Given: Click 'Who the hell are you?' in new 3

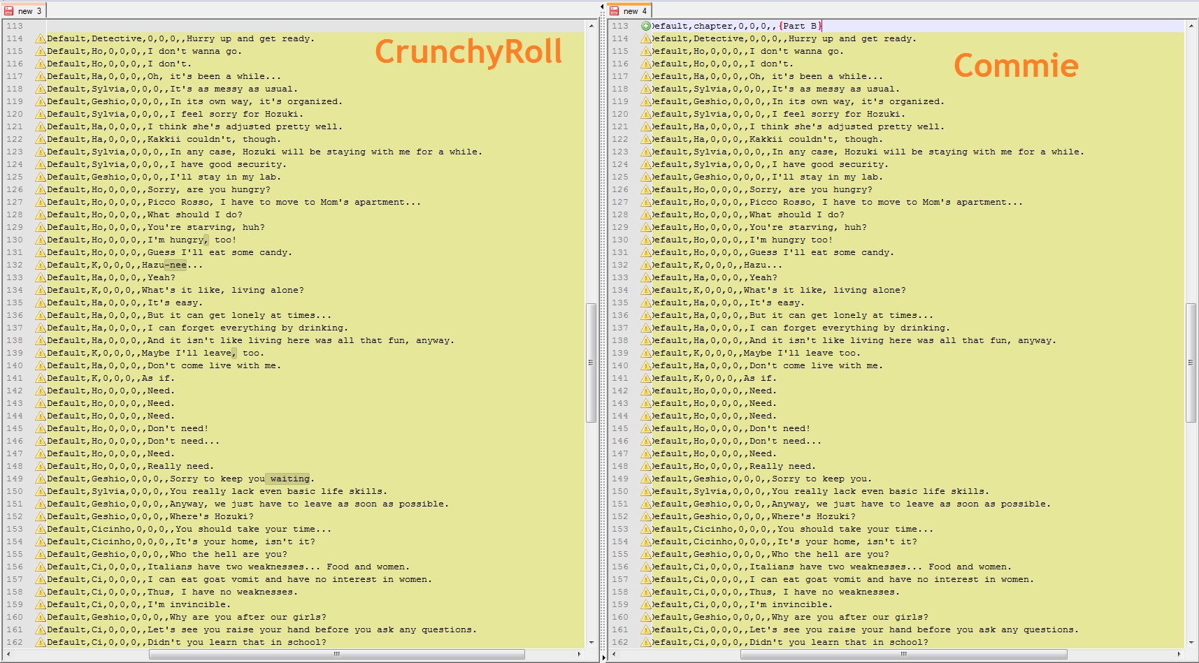Looking at the screenshot, I should click(229, 554).
